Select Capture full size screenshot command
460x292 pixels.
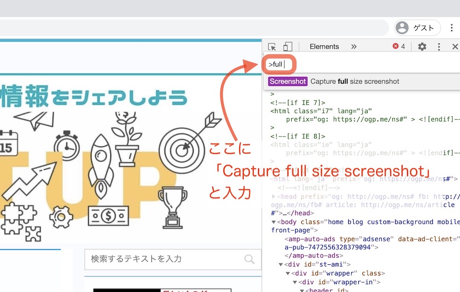pos(362,81)
